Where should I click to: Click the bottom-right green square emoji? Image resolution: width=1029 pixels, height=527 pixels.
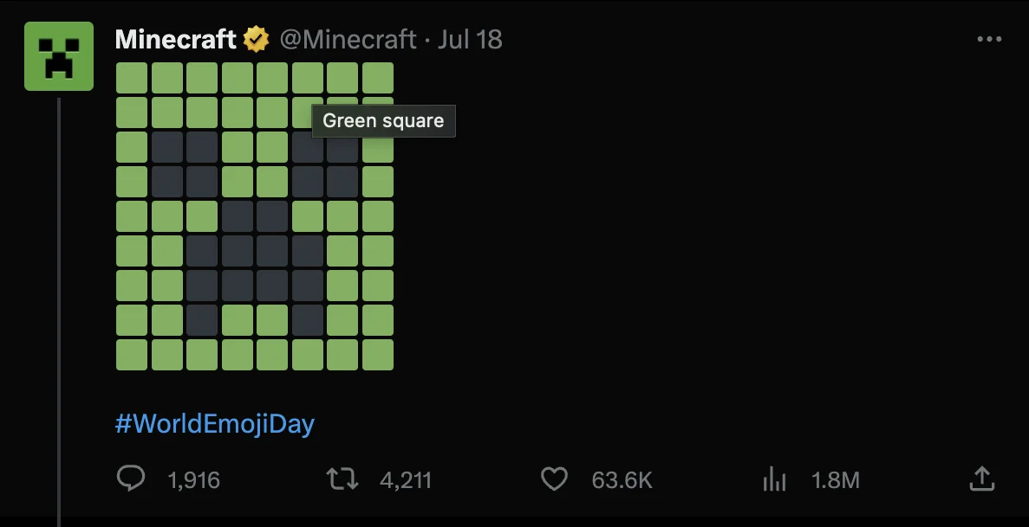[x=378, y=355]
